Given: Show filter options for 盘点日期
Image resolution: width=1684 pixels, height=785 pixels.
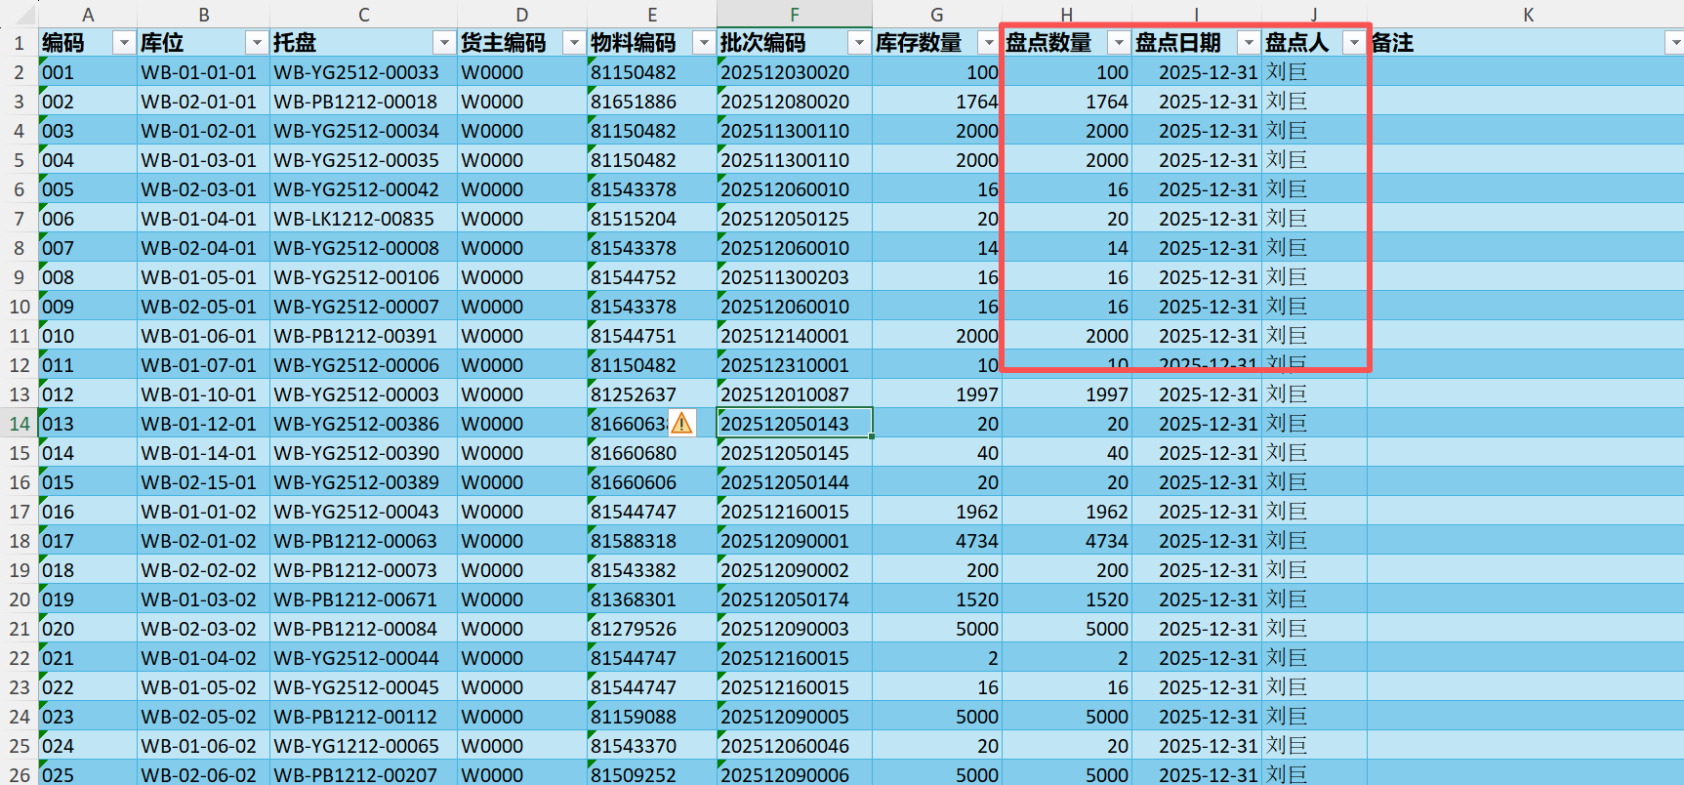Looking at the screenshot, I should click(x=1249, y=43).
